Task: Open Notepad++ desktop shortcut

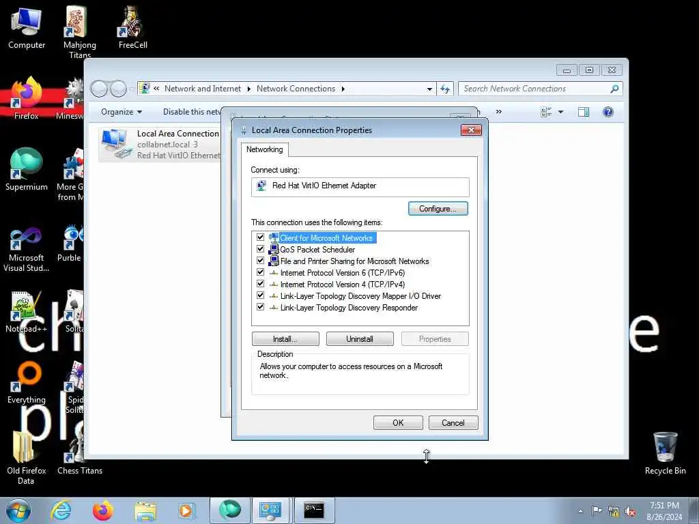Action: (27, 311)
